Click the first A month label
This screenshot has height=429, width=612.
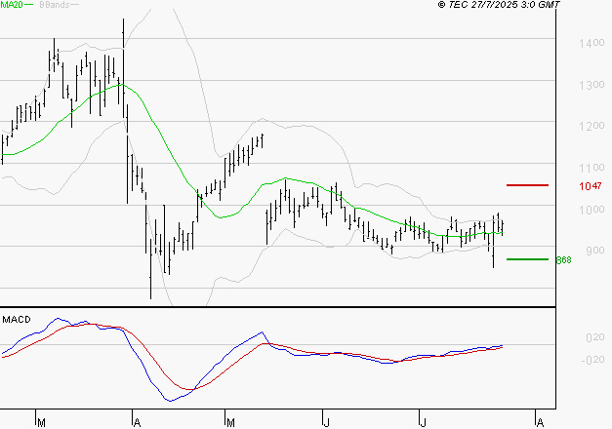(x=137, y=423)
